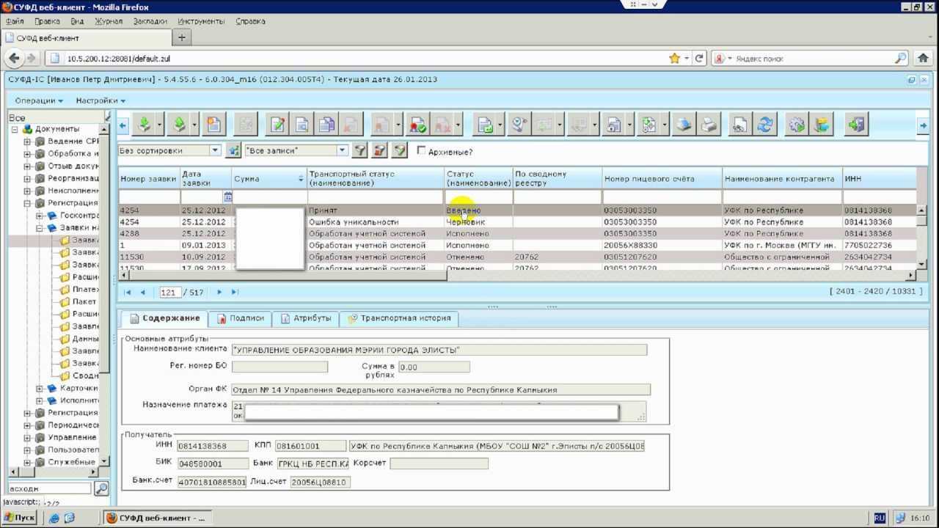Screen dimensions: 939x528
Task: Go to the previous page of records
Action: pos(143,292)
